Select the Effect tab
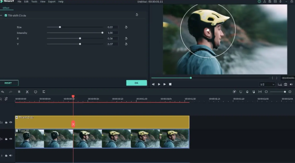The height and width of the screenshot is (163, 295). pyautogui.click(x=6, y=8)
